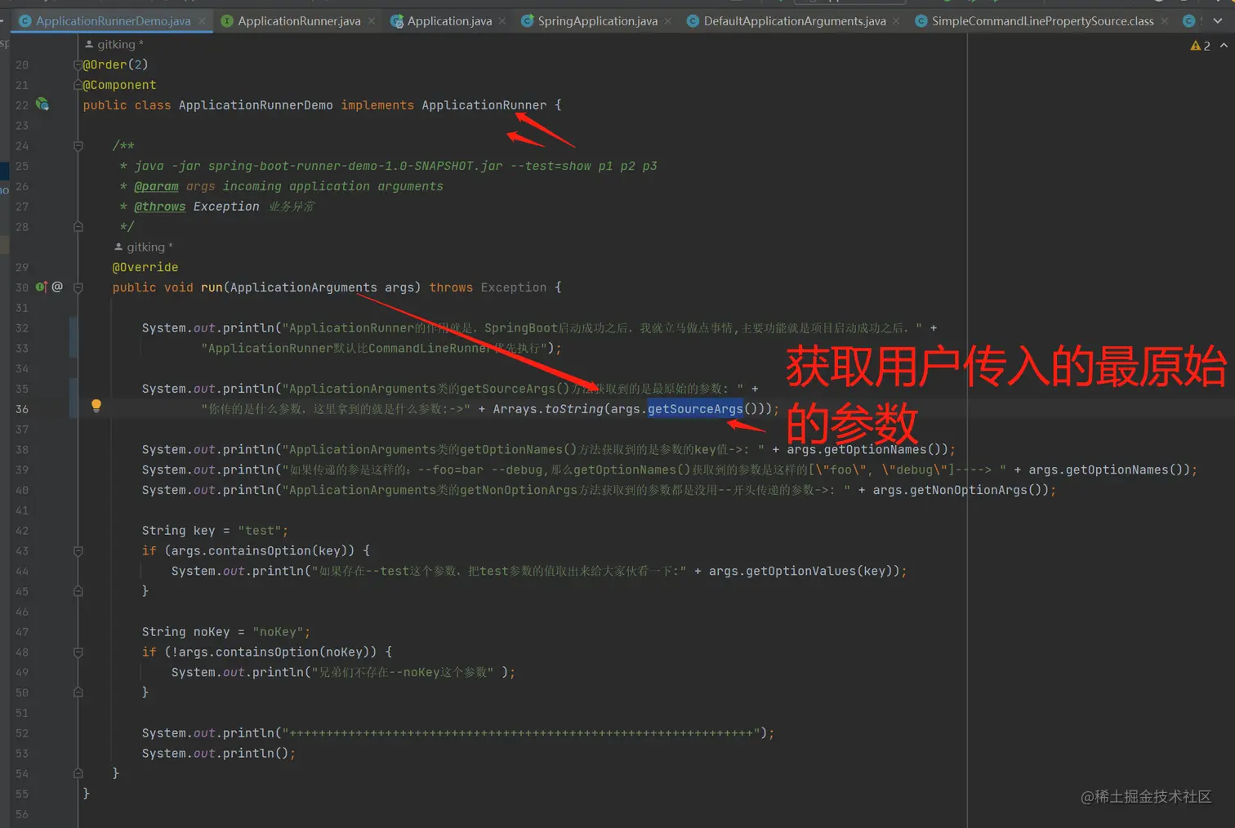Select the SimpleCommandLinePropertySource.class tab

1042,21
